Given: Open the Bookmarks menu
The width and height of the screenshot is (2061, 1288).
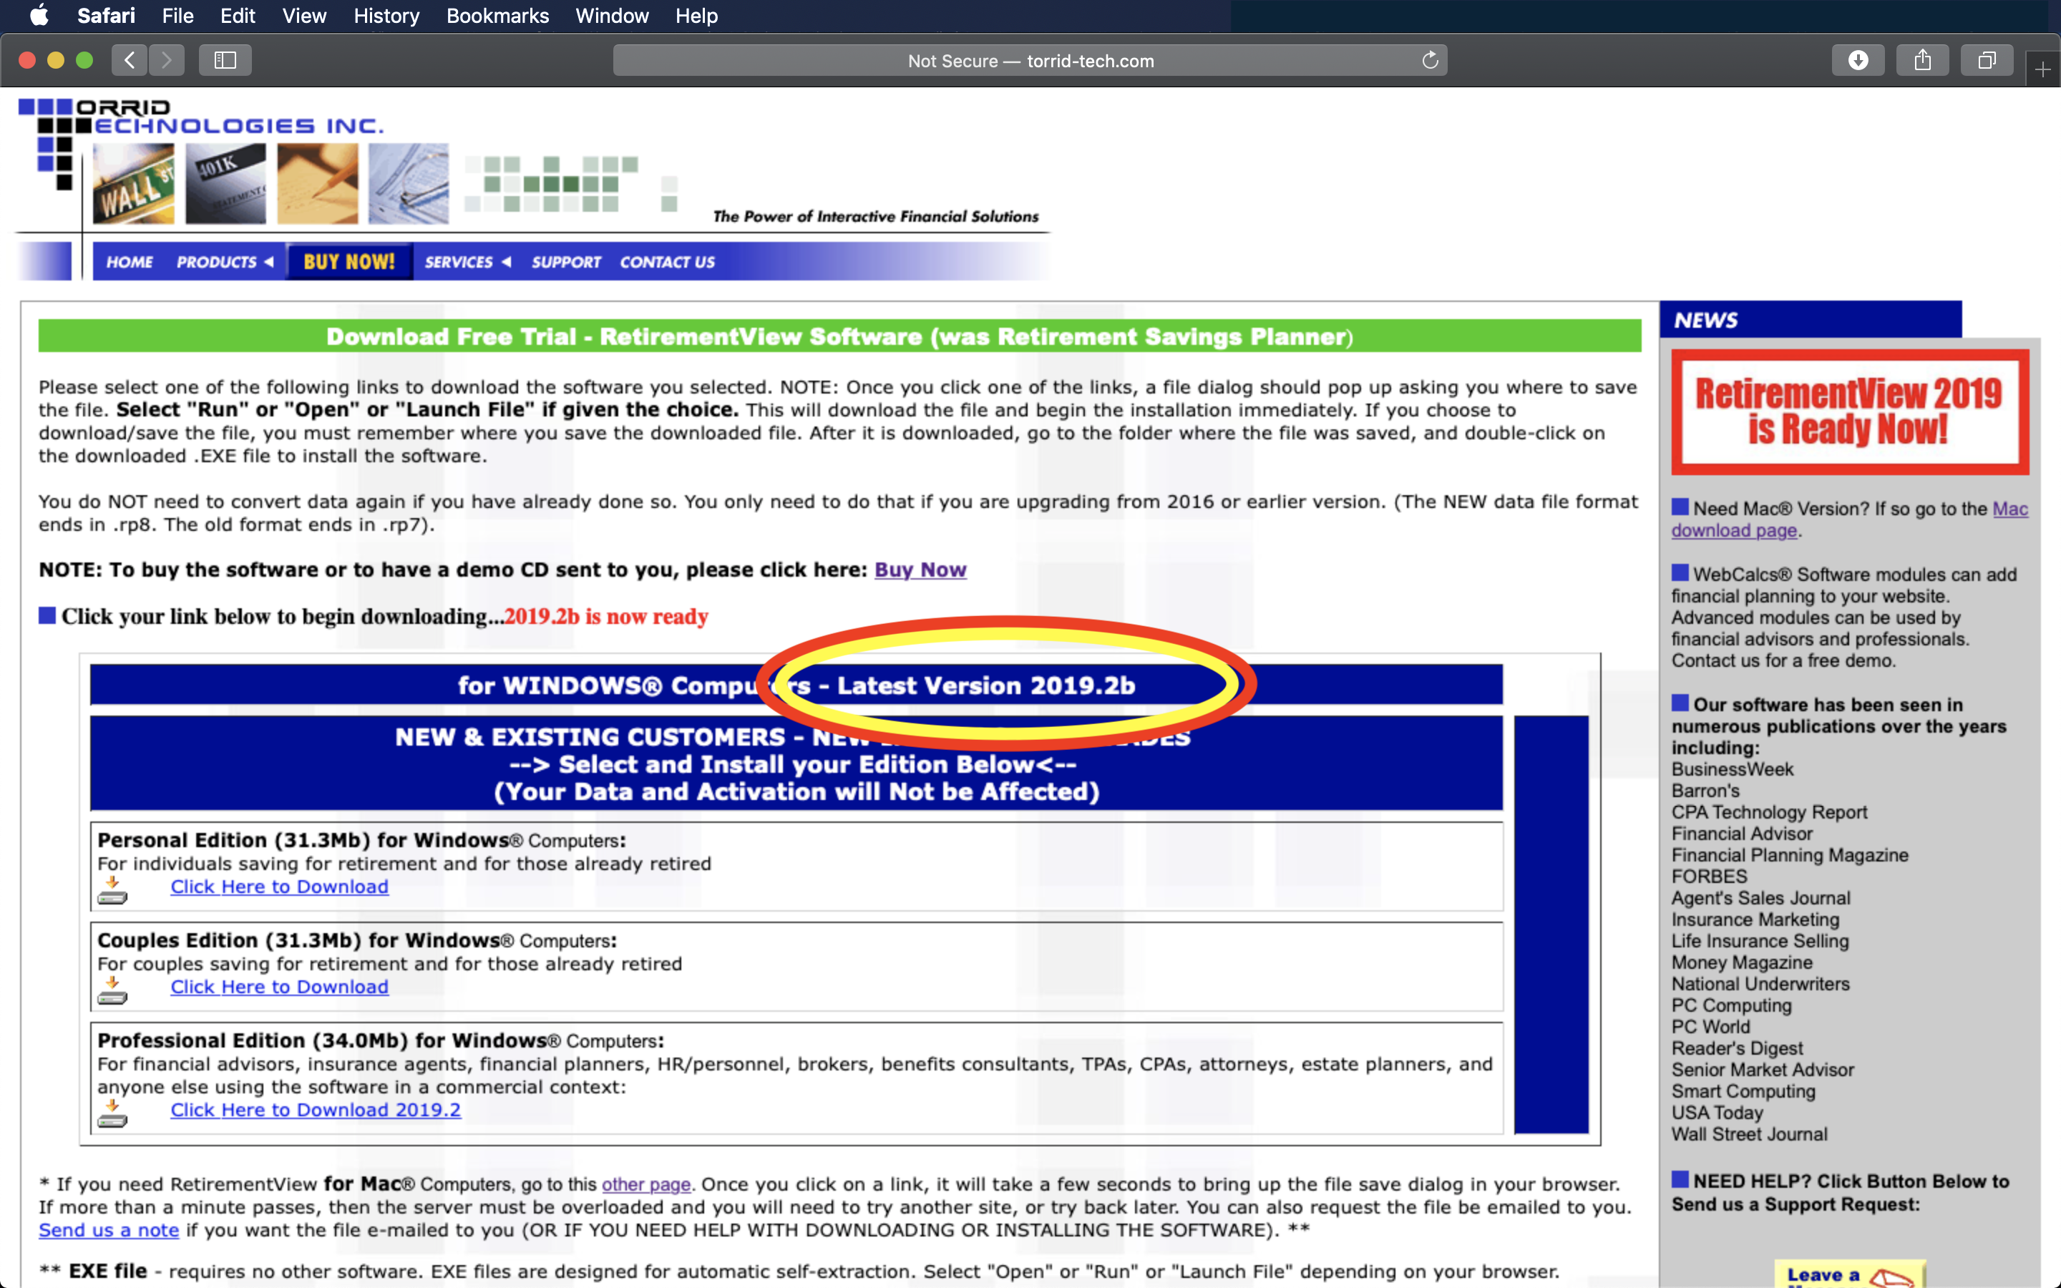Looking at the screenshot, I should click(497, 15).
